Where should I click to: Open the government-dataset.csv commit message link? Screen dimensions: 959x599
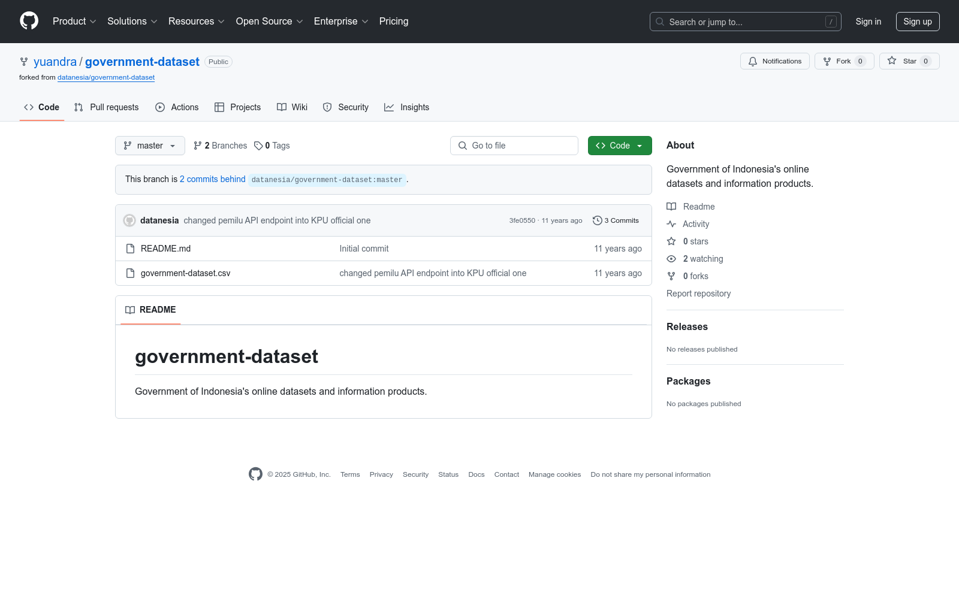click(x=433, y=273)
